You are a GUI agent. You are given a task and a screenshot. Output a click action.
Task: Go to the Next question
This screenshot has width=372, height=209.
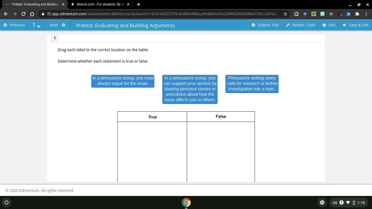click(57, 25)
